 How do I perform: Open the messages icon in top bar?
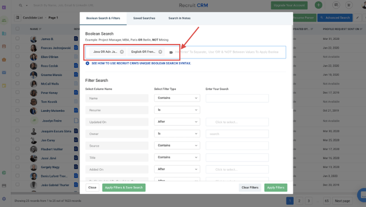(336, 5)
